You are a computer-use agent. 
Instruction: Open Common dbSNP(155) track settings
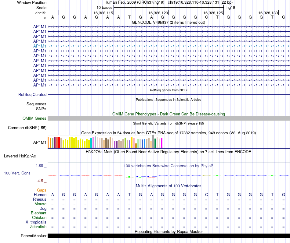[x=27, y=128]
